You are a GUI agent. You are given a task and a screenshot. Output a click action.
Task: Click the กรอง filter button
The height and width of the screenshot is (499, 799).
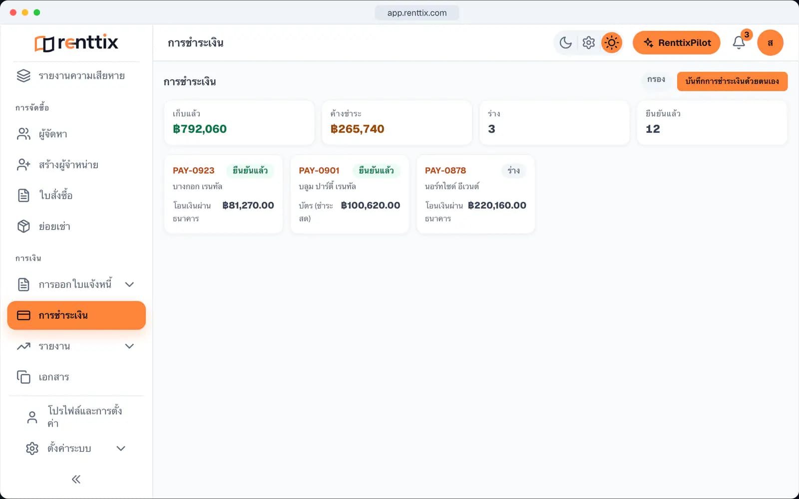[656, 80]
